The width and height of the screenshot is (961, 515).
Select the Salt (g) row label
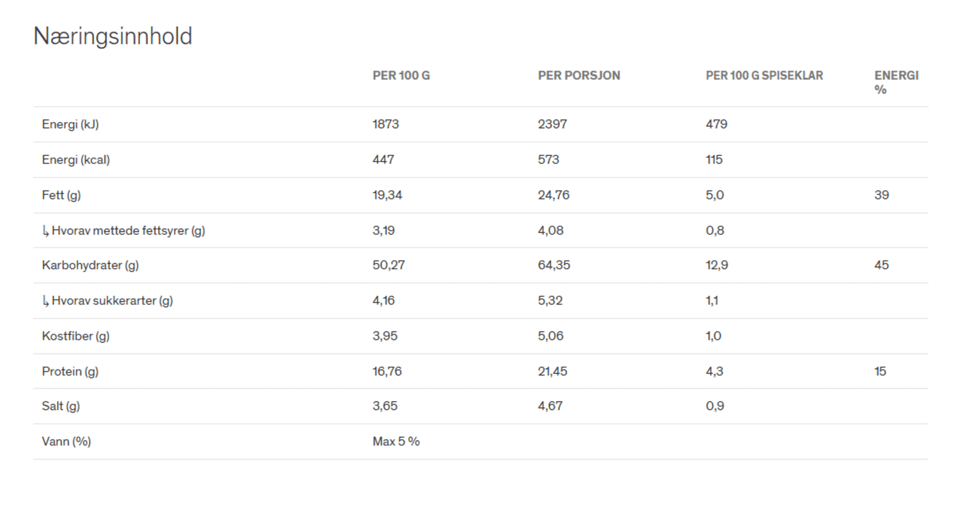[61, 406]
